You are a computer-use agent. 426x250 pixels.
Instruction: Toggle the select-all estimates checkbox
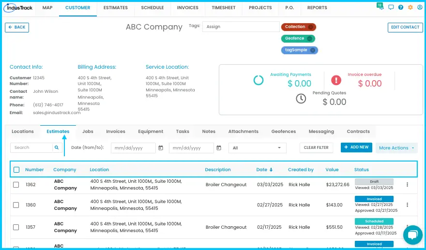pos(16,170)
